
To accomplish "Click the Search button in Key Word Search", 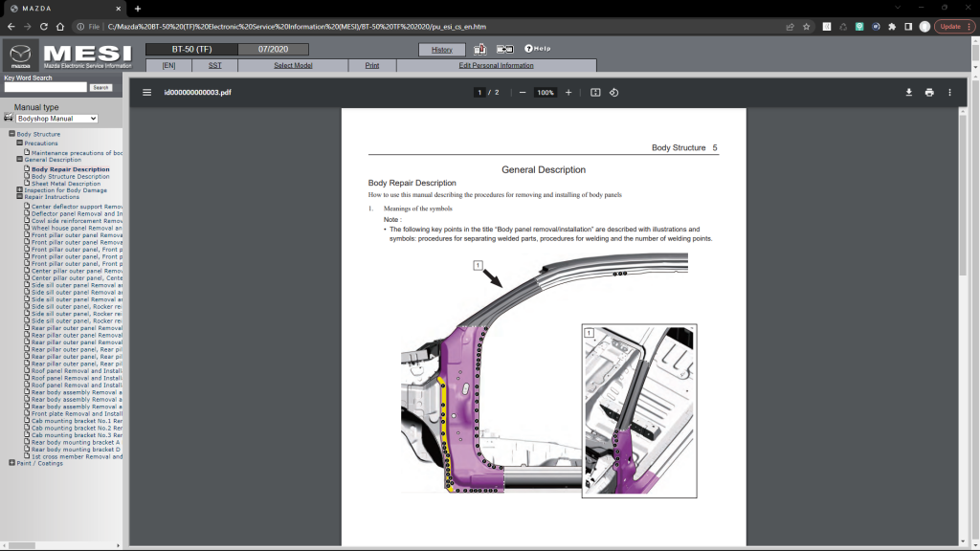I will pyautogui.click(x=100, y=86).
